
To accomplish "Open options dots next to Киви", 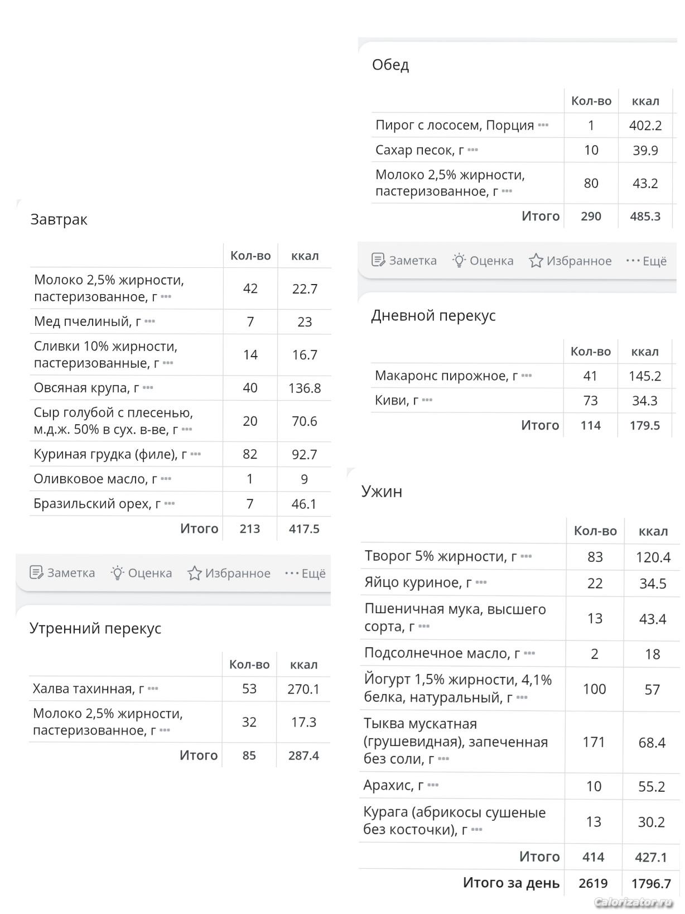I will pos(427,400).
